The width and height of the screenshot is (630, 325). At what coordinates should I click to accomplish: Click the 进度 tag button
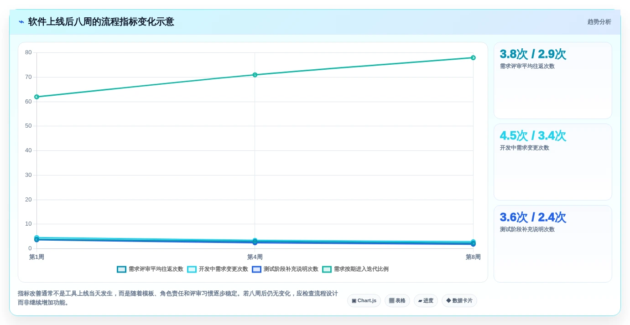click(426, 301)
